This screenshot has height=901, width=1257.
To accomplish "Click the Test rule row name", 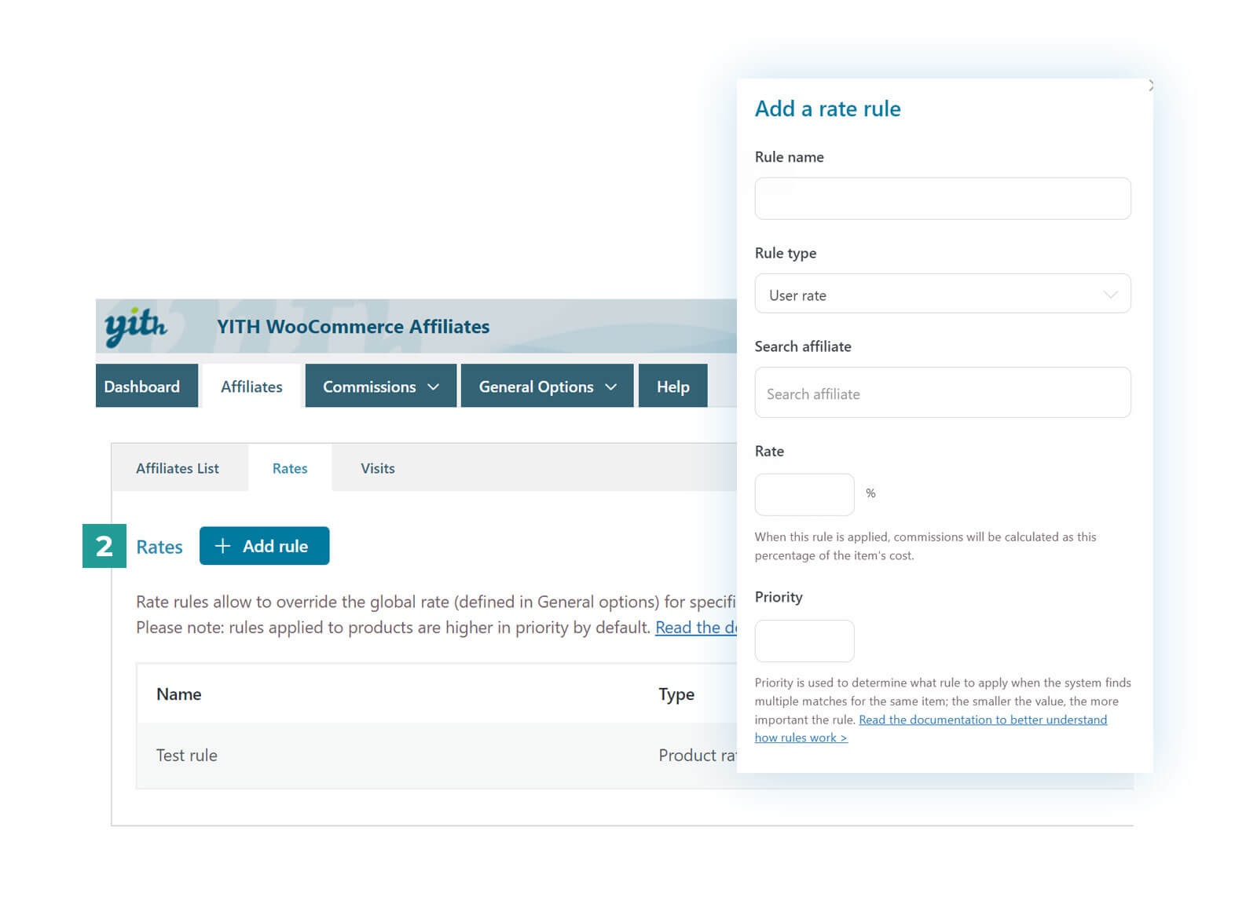I will tap(187, 756).
